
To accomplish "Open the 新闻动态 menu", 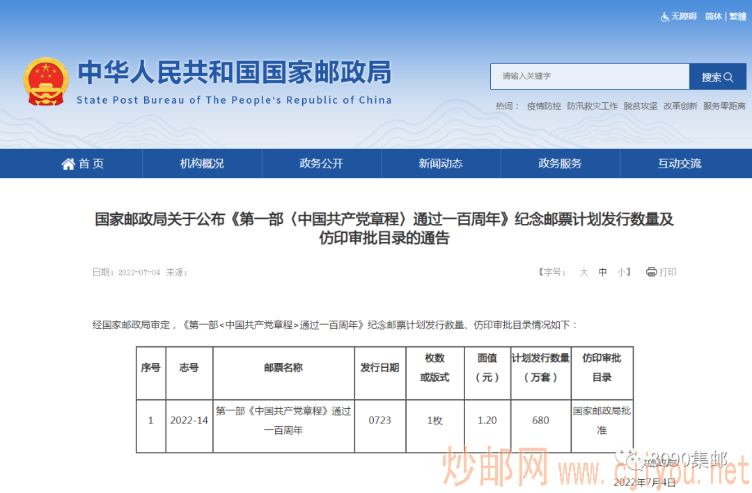I will coord(441,164).
